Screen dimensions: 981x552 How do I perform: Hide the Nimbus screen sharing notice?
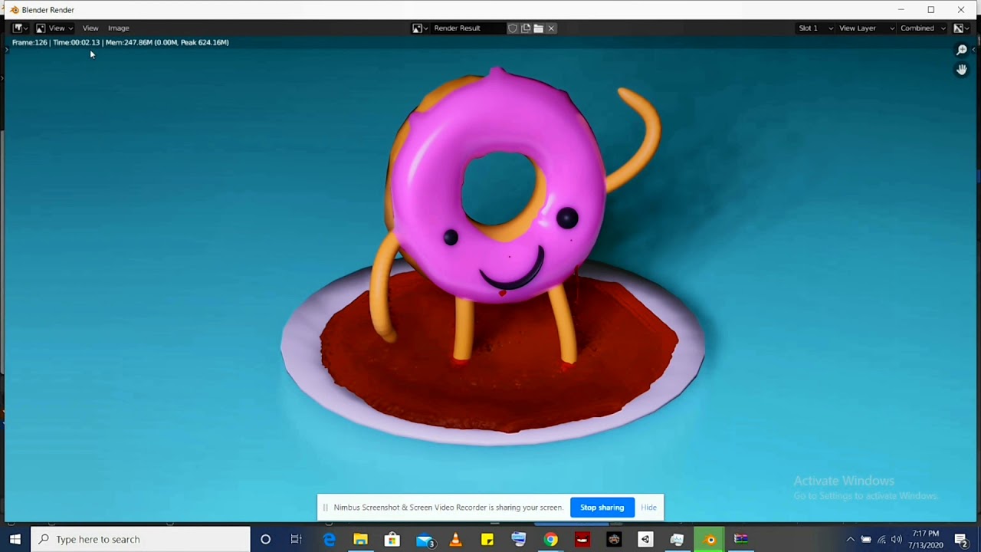point(648,508)
